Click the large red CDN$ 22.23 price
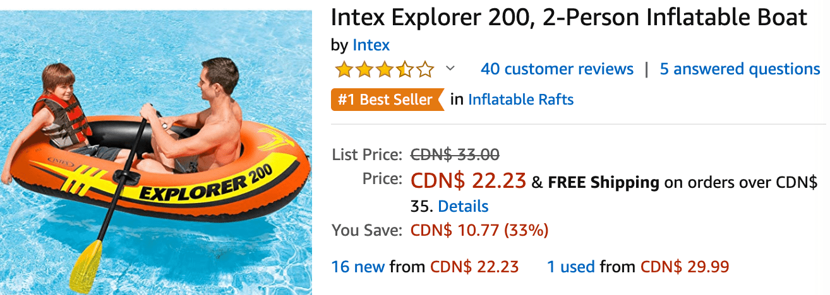The image size is (830, 295). pos(469,181)
